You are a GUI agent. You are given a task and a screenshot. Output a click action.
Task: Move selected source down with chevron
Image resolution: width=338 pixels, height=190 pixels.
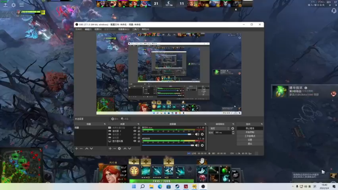coord(130,149)
